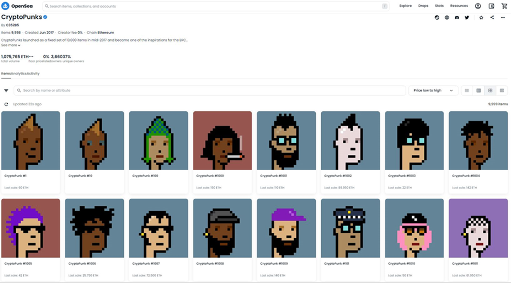Open the Discord link icon
The image size is (511, 283).
457,18
